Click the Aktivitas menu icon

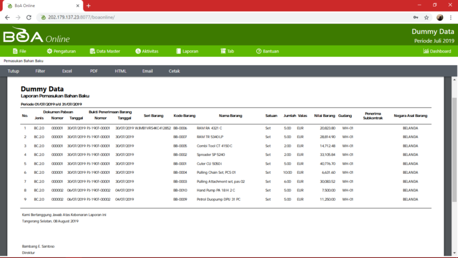(x=138, y=51)
